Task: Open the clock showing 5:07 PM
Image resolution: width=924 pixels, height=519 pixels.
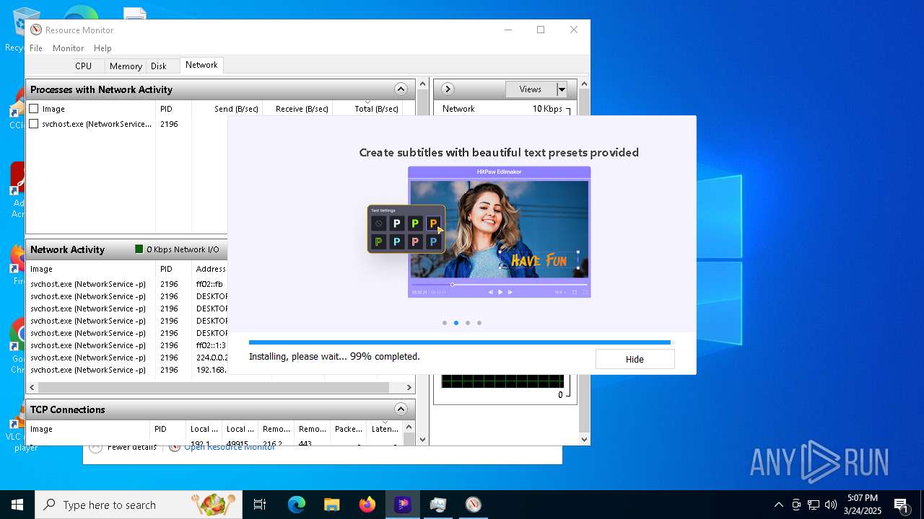Action: click(863, 505)
